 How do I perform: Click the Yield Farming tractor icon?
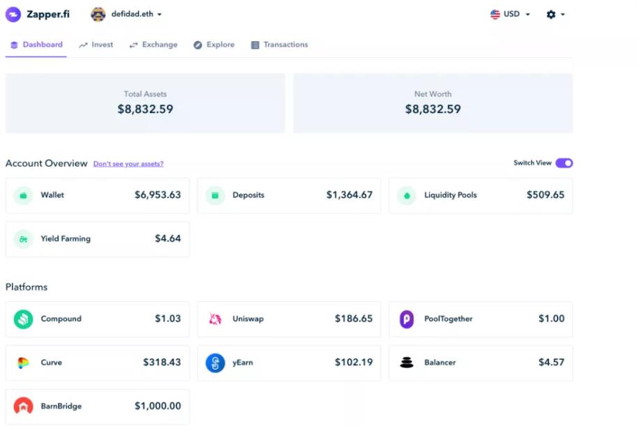tap(23, 239)
